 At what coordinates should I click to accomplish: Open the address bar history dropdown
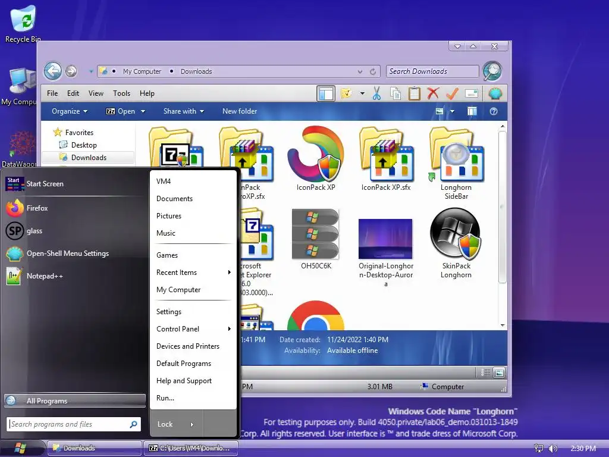(x=360, y=71)
